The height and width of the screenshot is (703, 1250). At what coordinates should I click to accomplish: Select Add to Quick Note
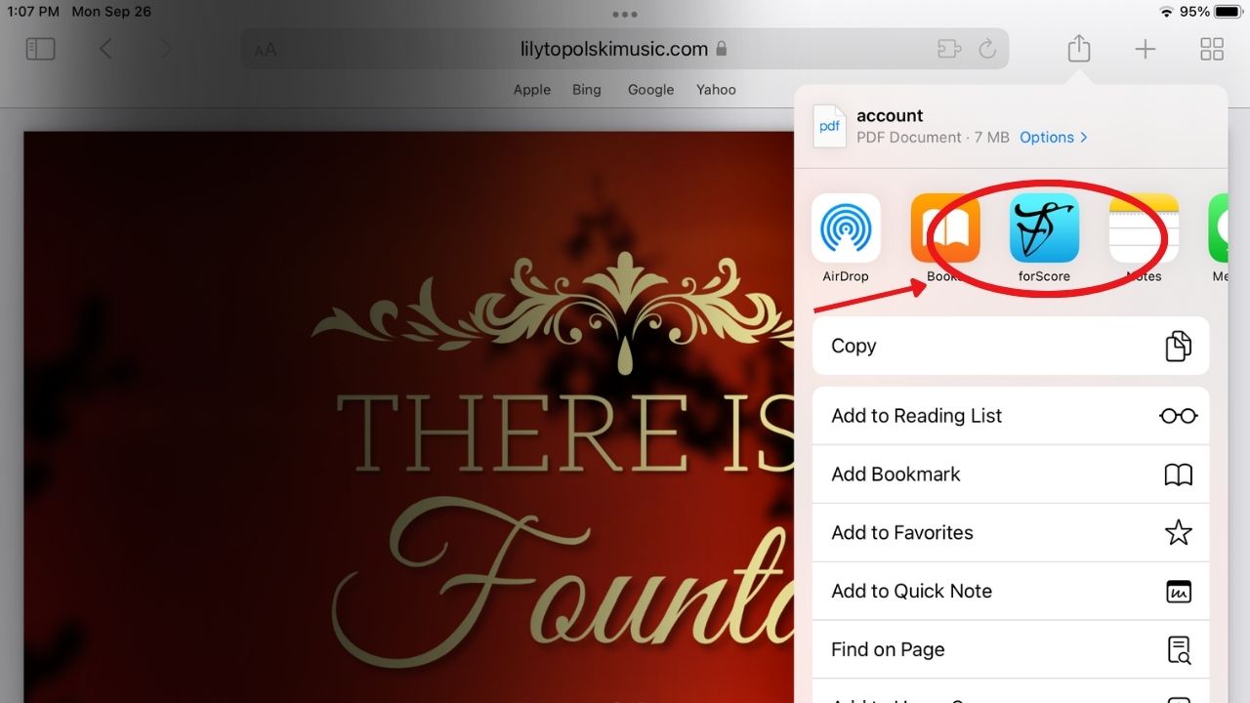[x=1011, y=592]
